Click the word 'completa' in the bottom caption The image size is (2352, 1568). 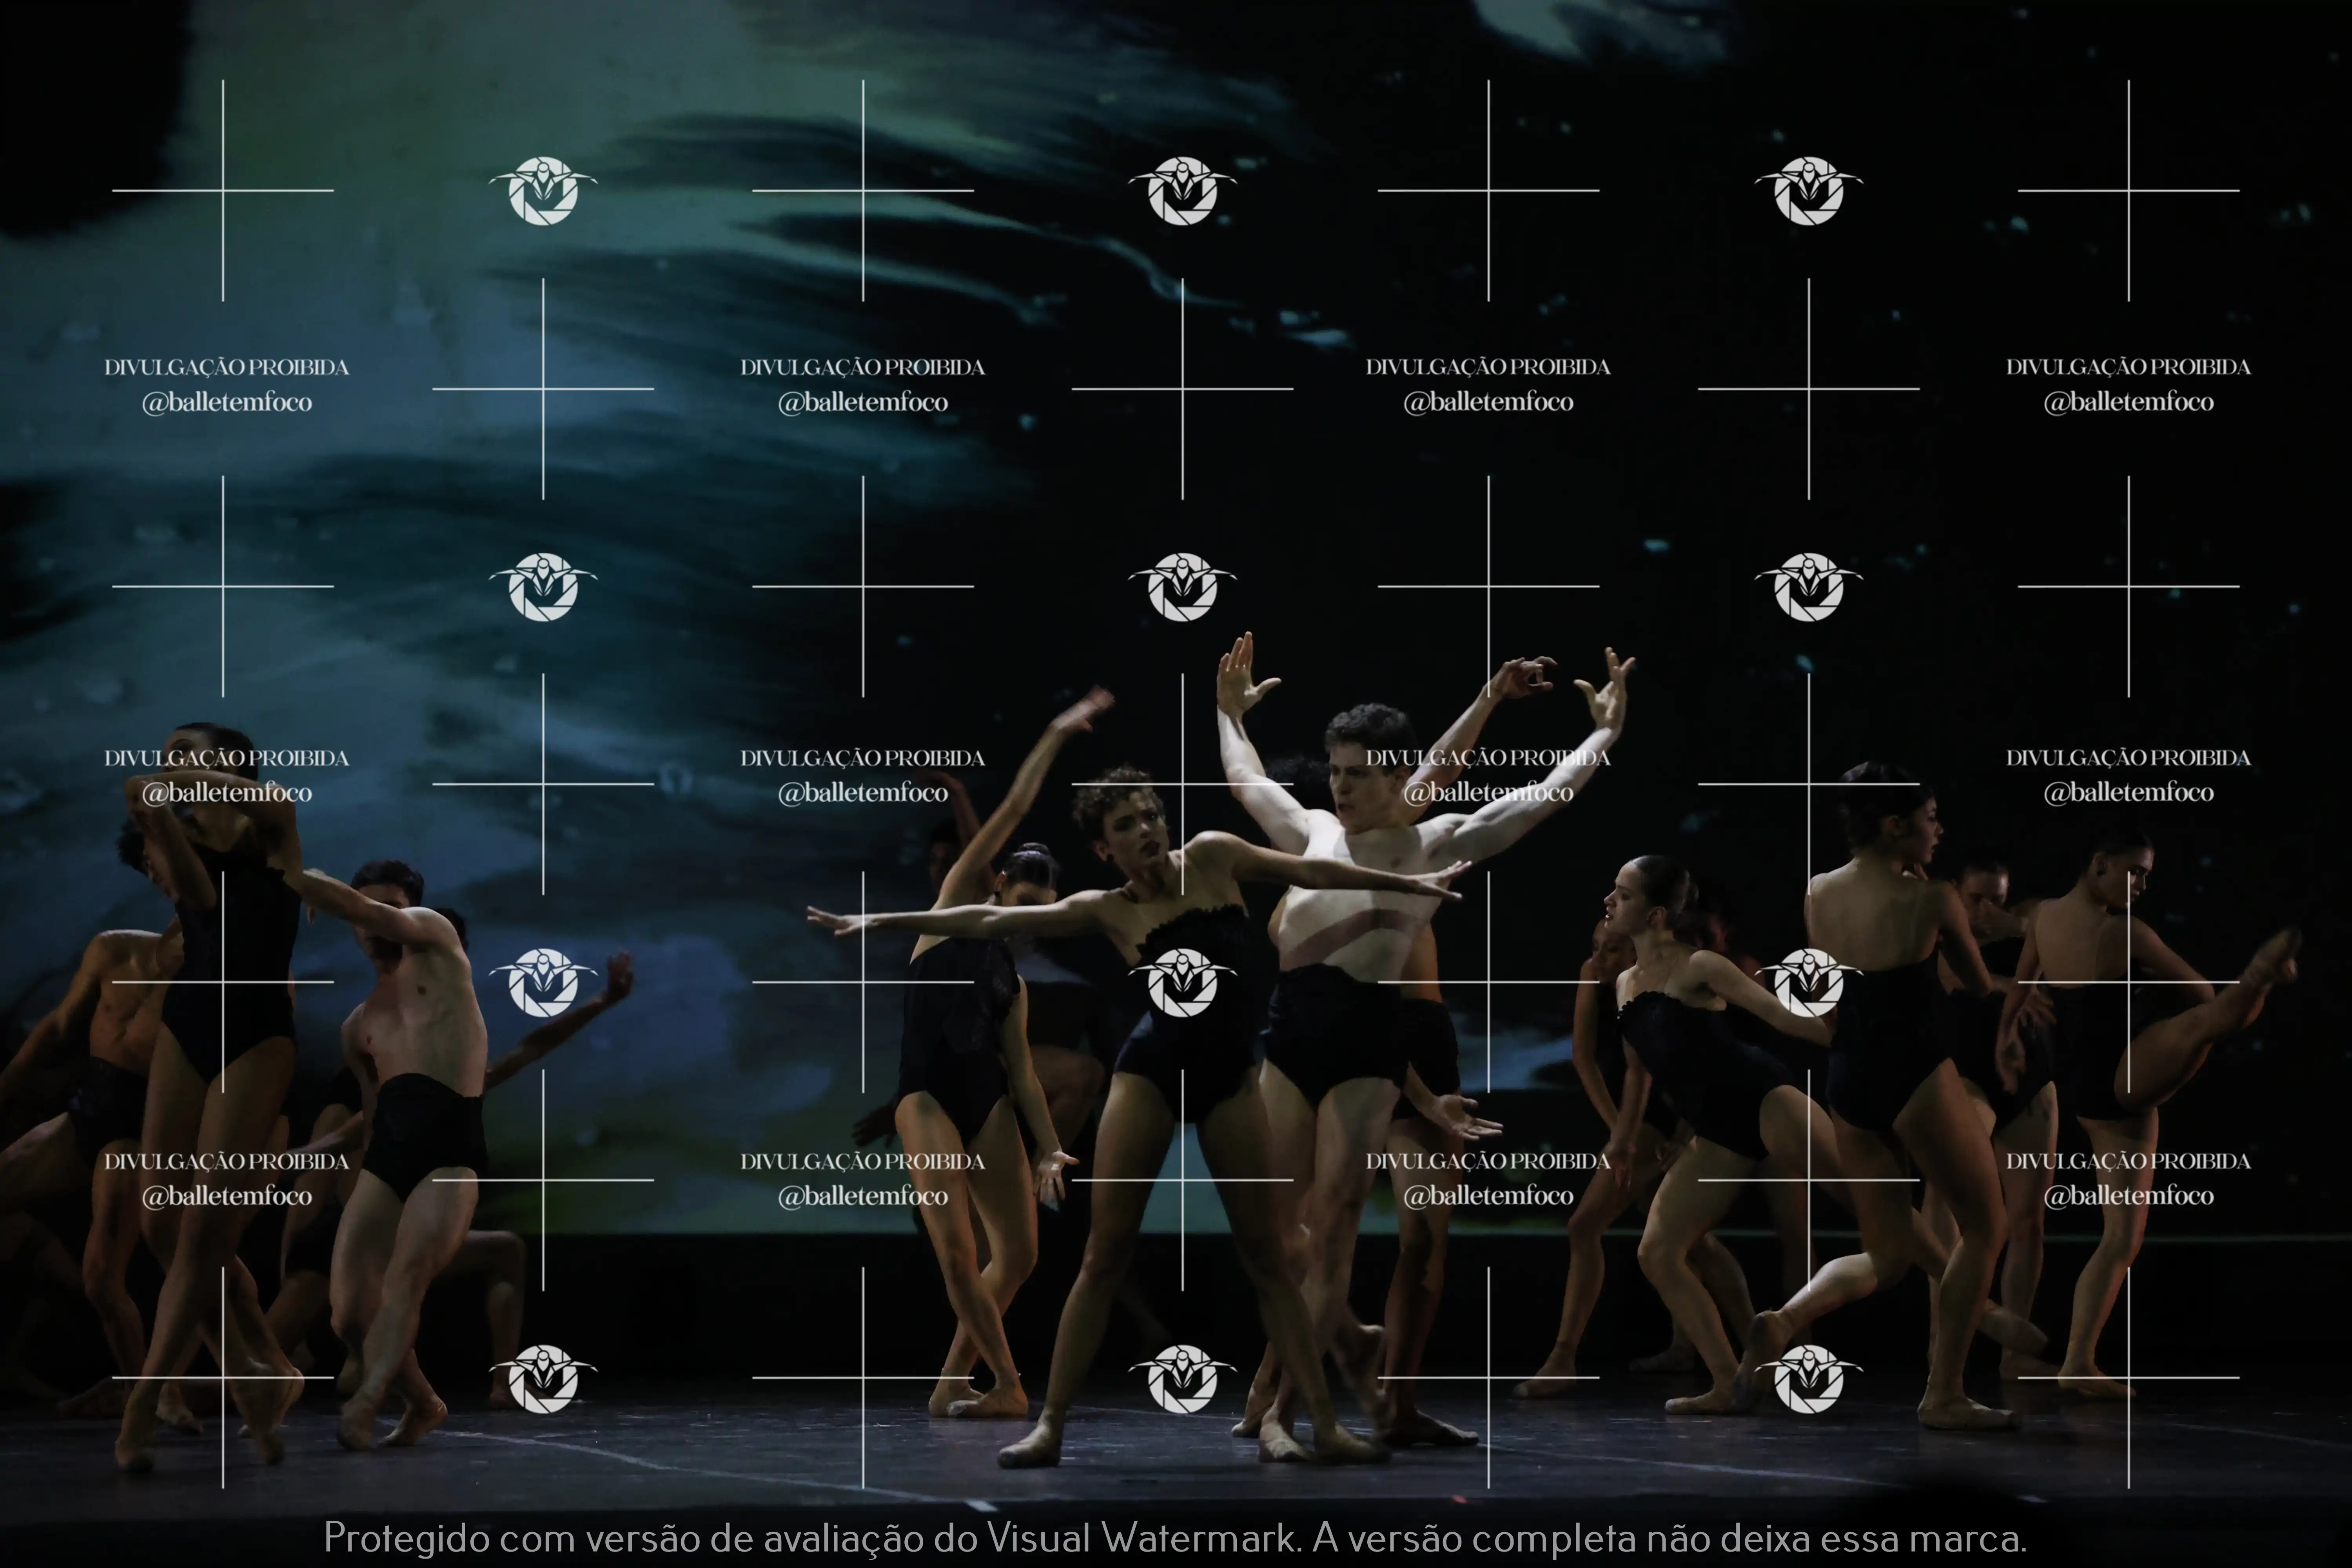click(x=1554, y=1537)
